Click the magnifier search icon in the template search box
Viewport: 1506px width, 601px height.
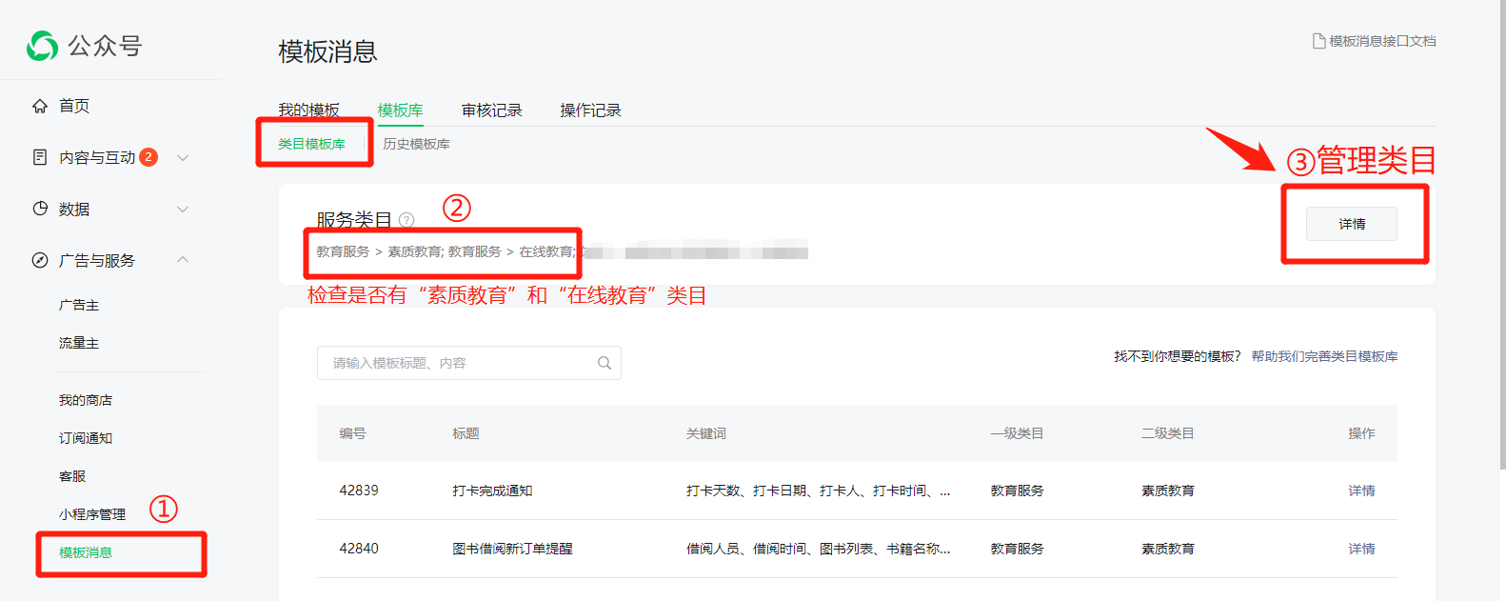(604, 363)
